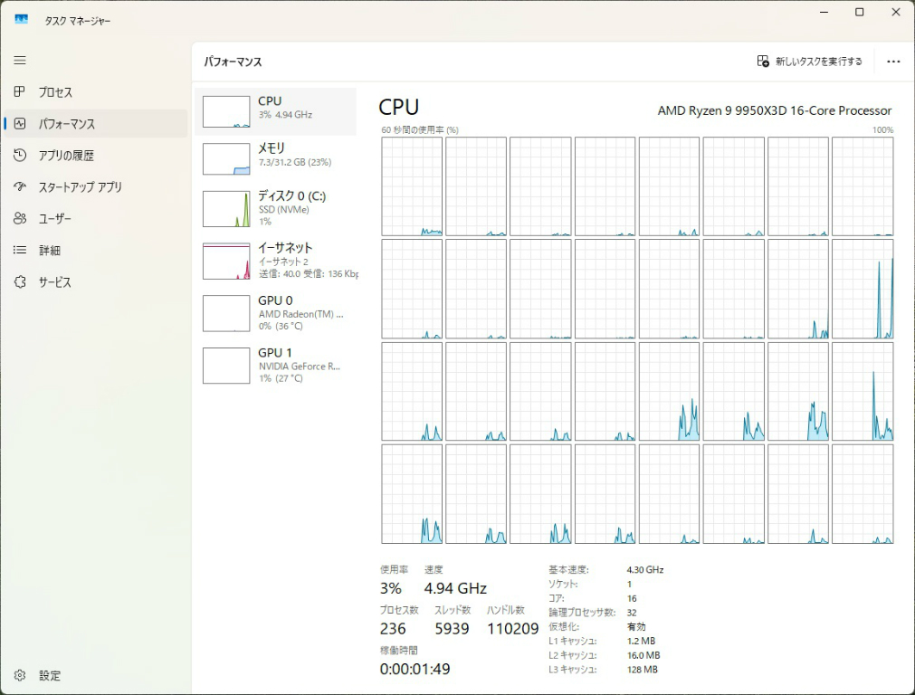Open the プロセス page icon
This screenshot has height=695, width=915.
20,92
